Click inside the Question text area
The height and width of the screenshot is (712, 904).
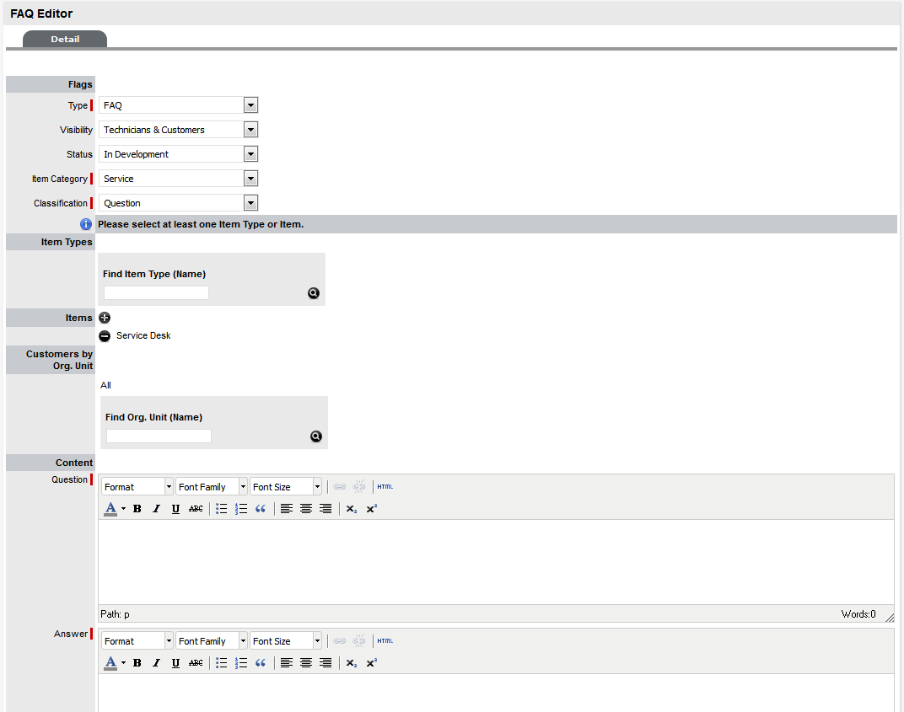click(496, 562)
